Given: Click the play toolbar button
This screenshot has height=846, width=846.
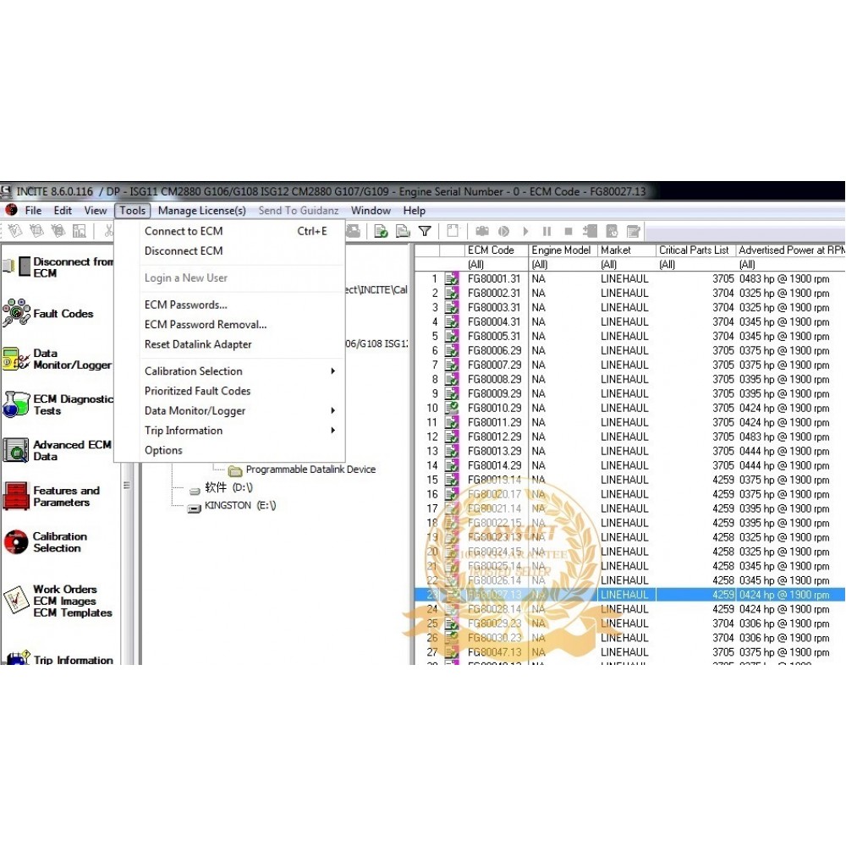Looking at the screenshot, I should coord(525,232).
